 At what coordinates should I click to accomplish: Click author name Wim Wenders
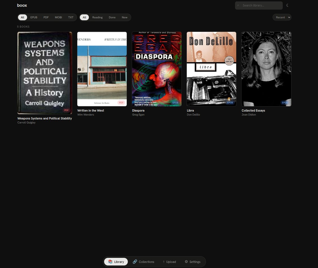tap(85, 115)
